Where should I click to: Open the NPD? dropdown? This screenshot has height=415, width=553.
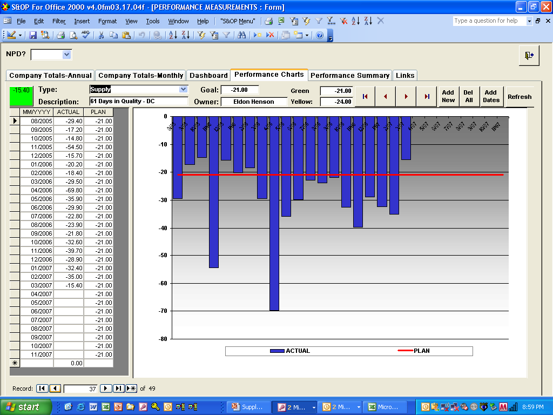click(65, 54)
